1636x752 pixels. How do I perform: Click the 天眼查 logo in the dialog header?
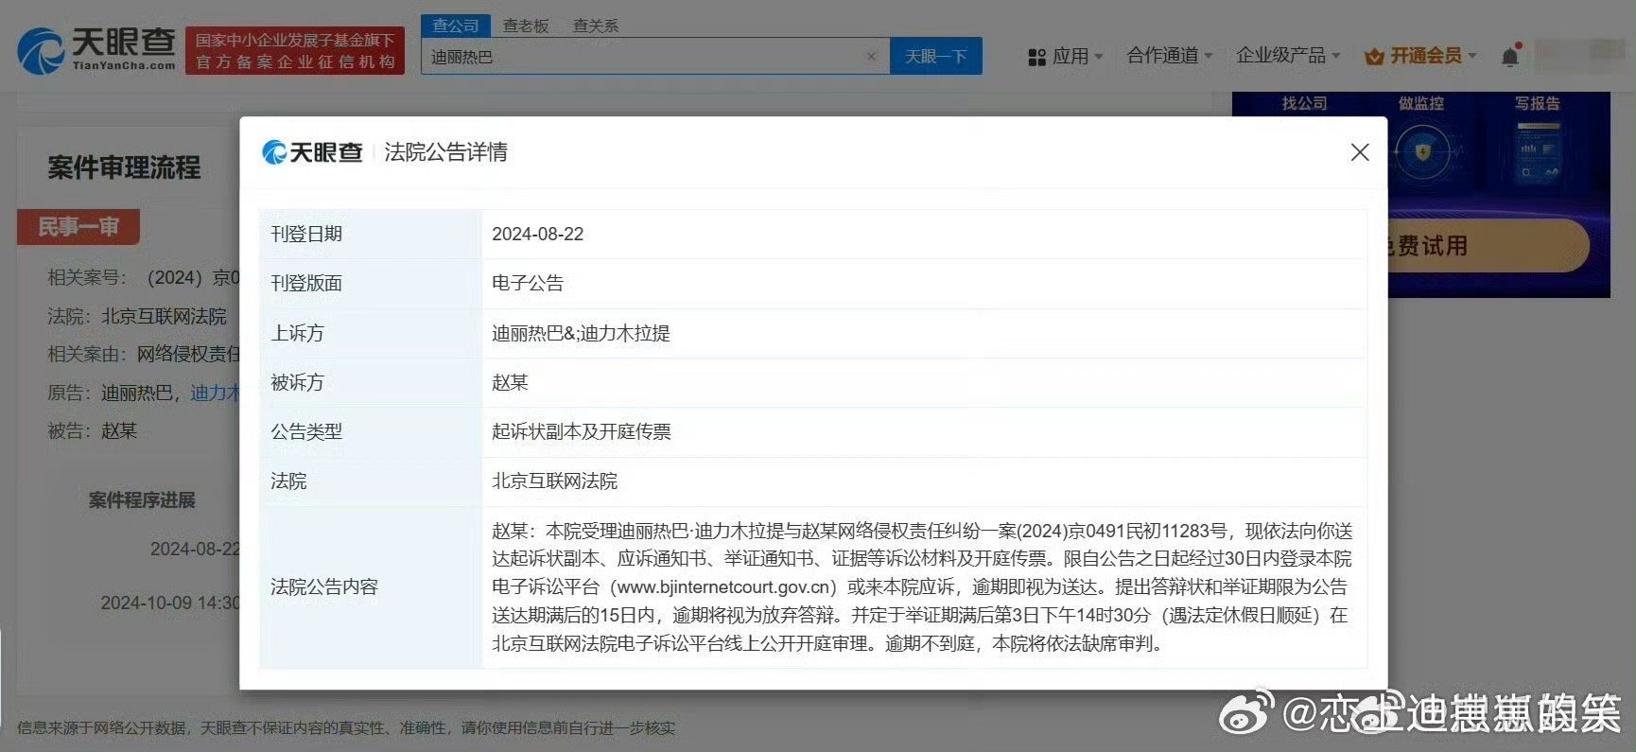tap(312, 152)
